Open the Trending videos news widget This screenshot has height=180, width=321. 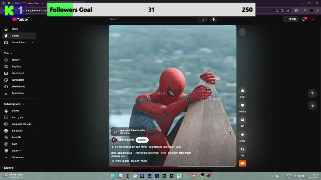[x=14, y=176]
